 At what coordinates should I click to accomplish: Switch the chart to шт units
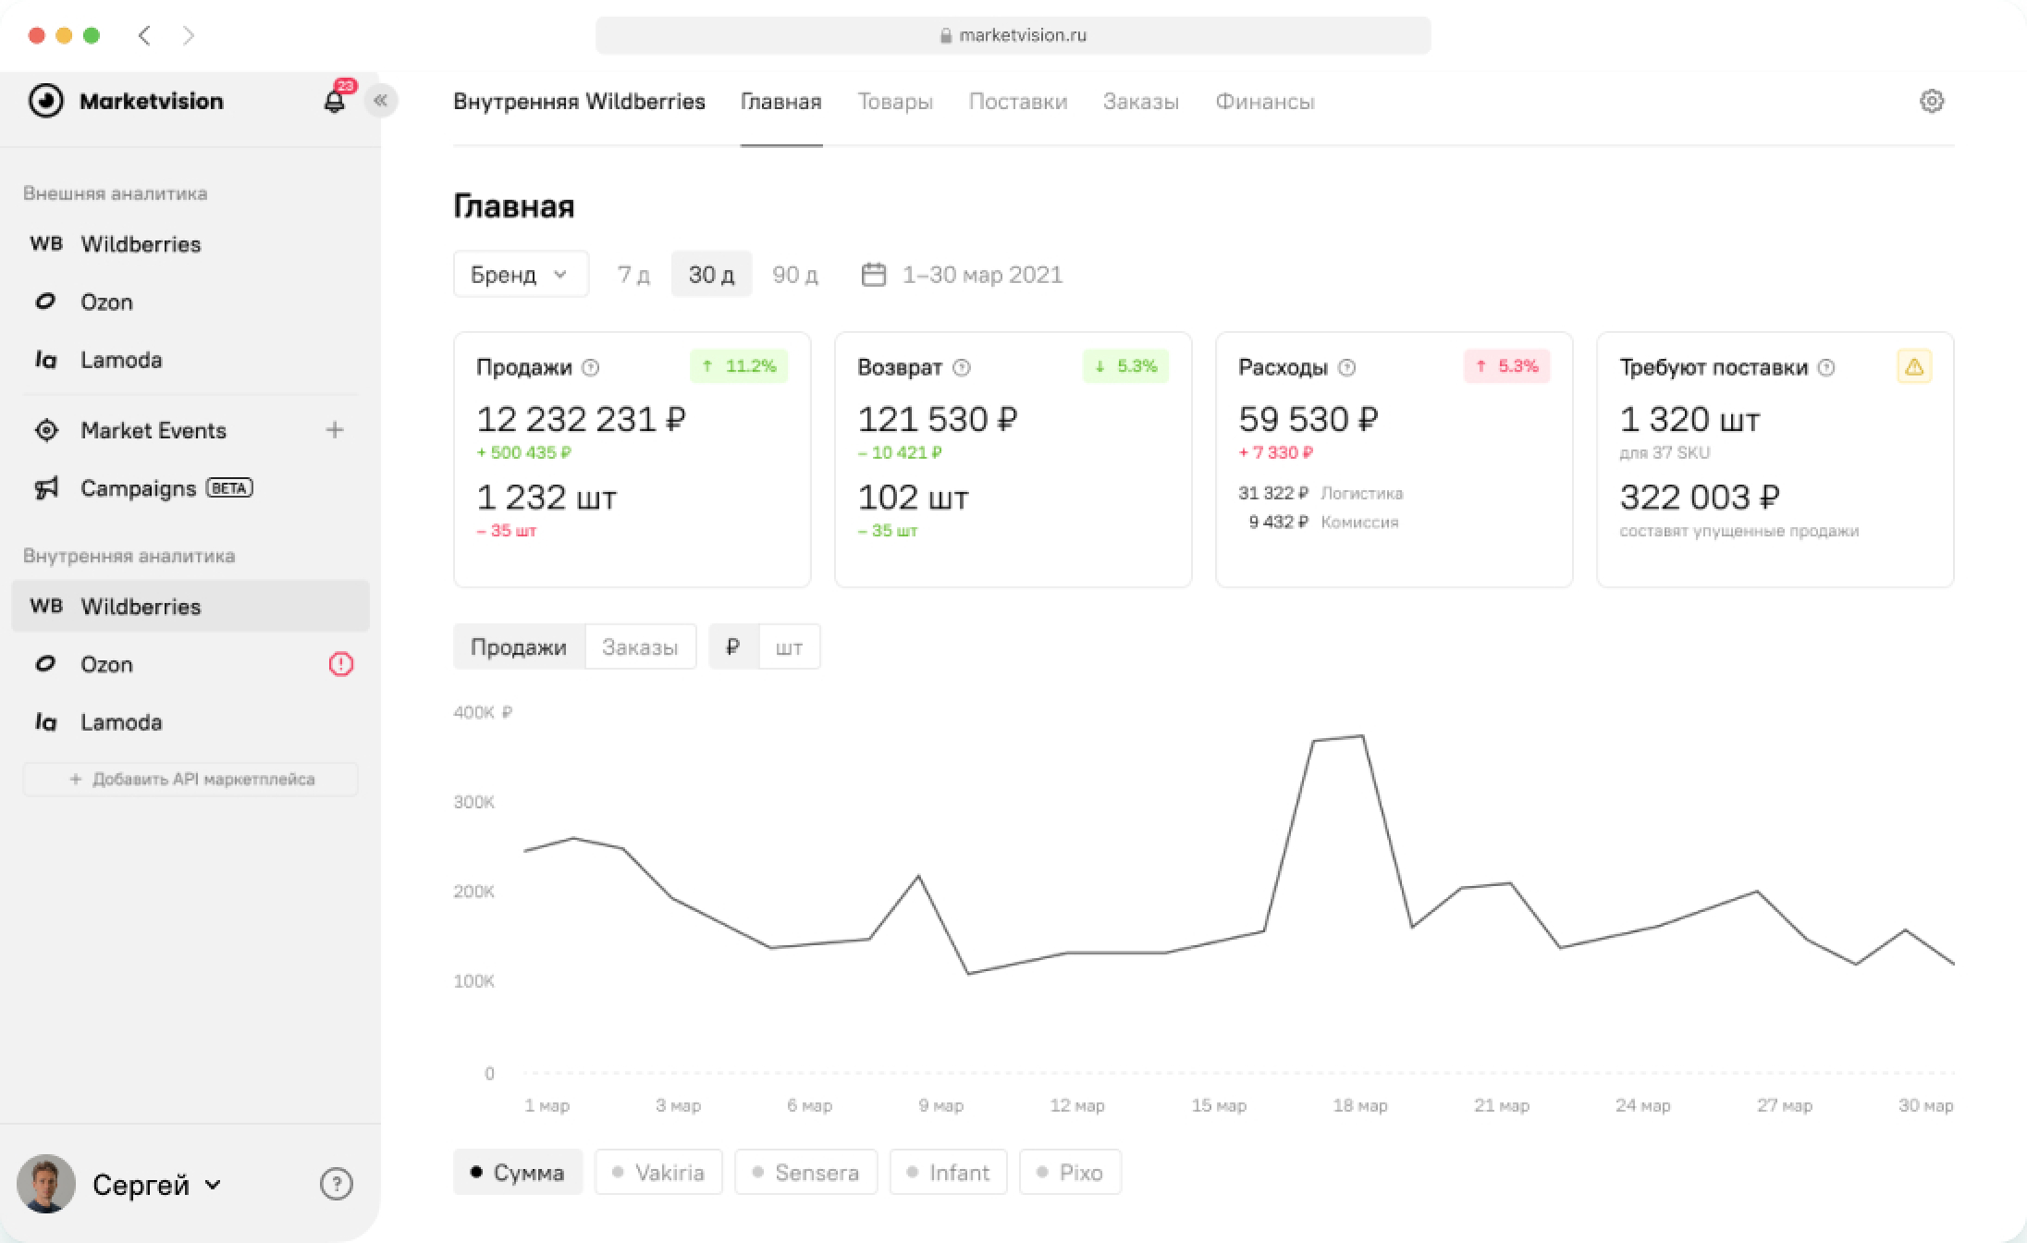(x=789, y=646)
